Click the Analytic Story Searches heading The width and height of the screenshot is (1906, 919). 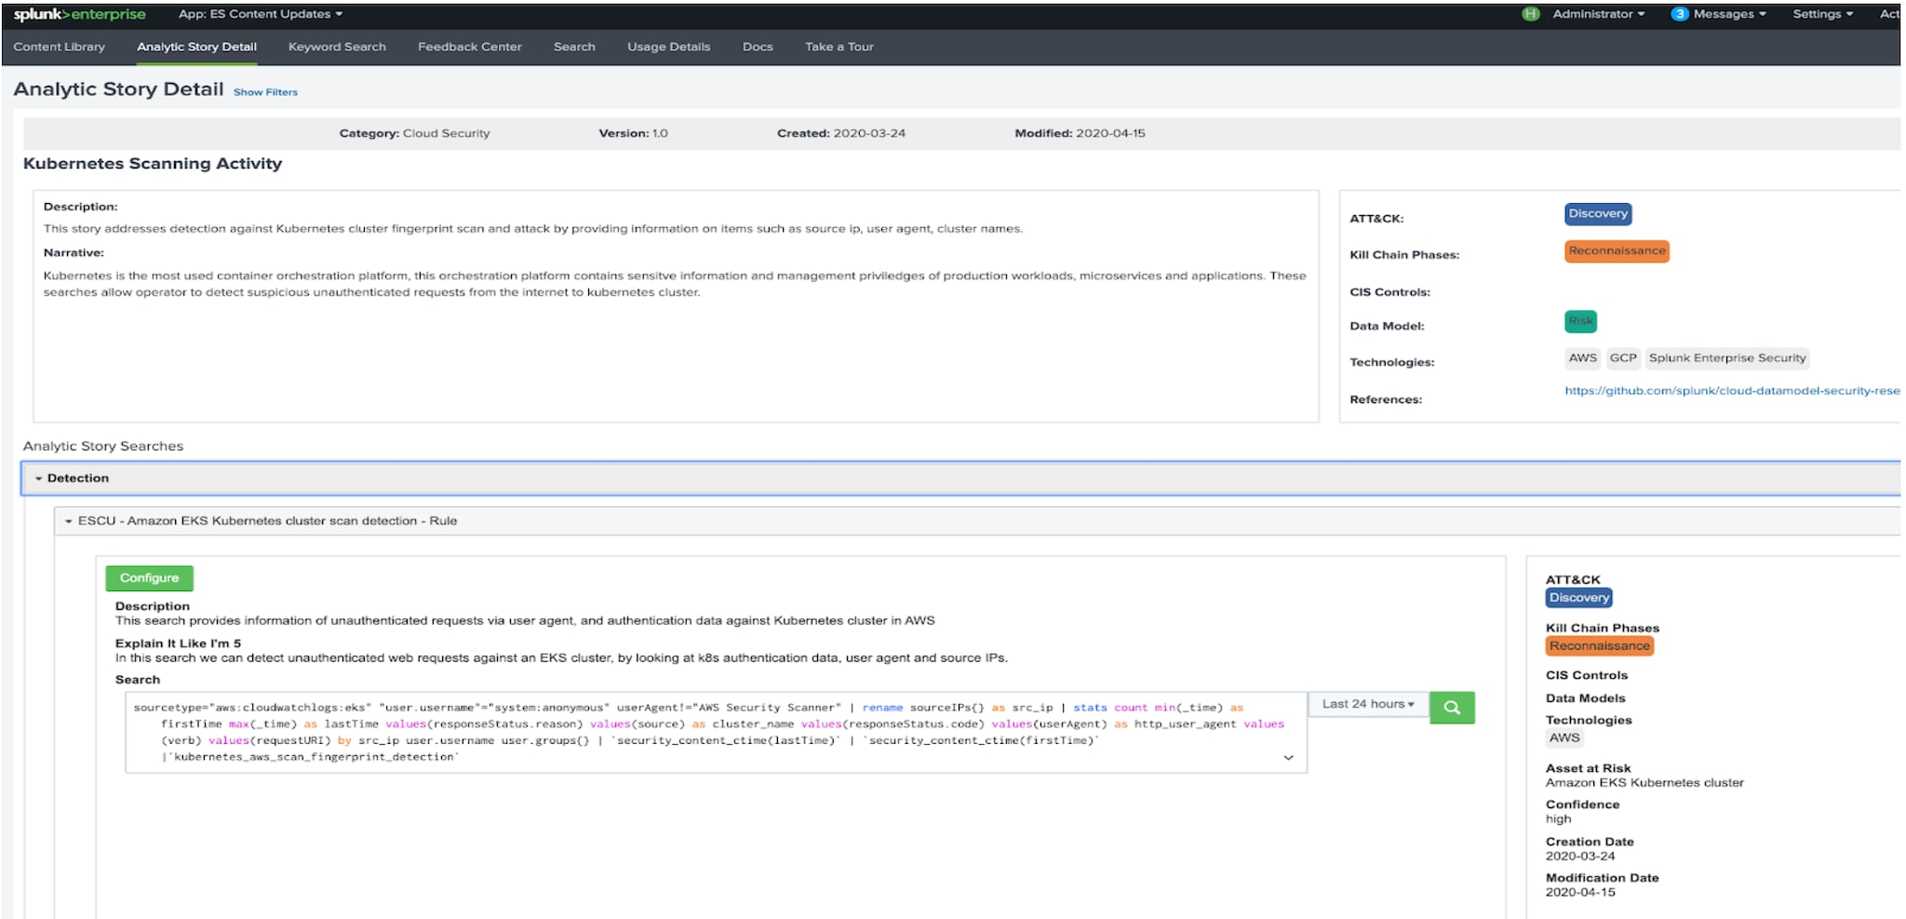[103, 446]
